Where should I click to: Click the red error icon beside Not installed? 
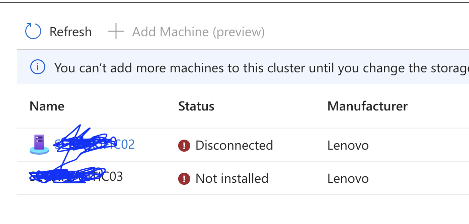[x=184, y=179]
